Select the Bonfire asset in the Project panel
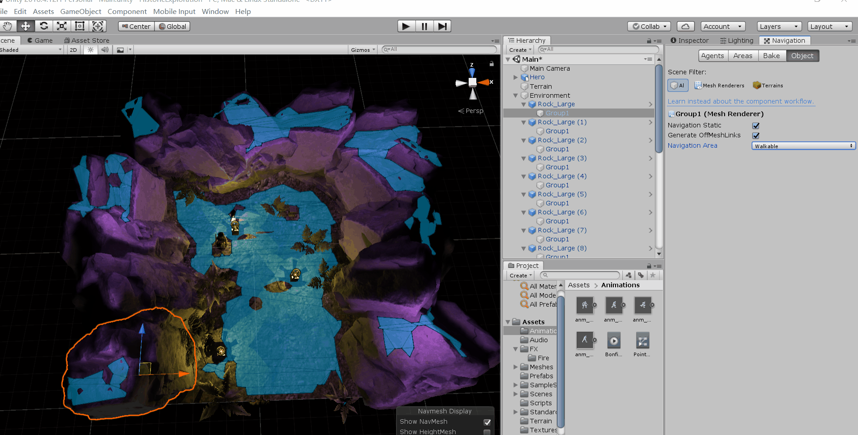This screenshot has height=435, width=858. tap(614, 340)
